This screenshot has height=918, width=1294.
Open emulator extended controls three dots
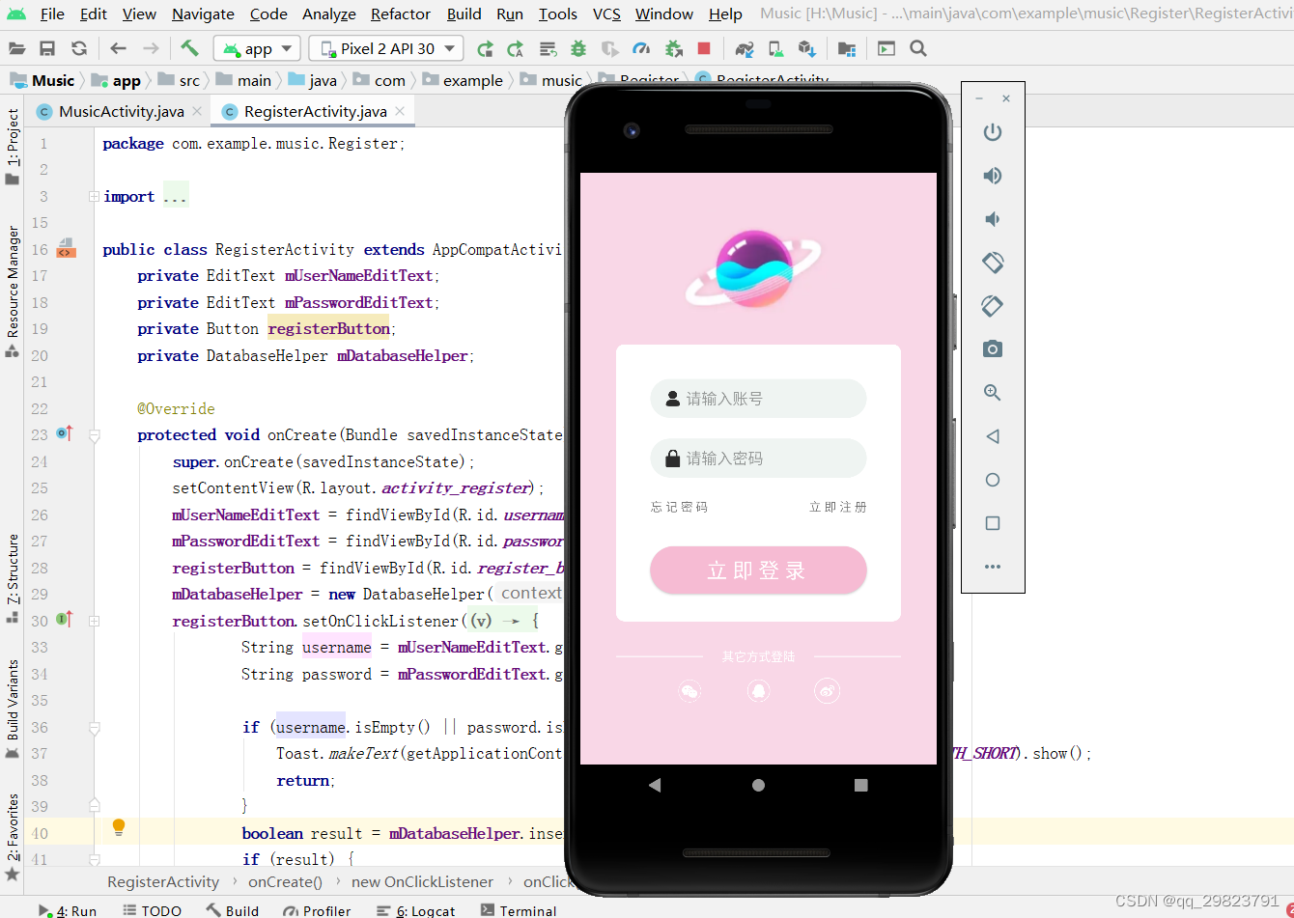click(993, 567)
